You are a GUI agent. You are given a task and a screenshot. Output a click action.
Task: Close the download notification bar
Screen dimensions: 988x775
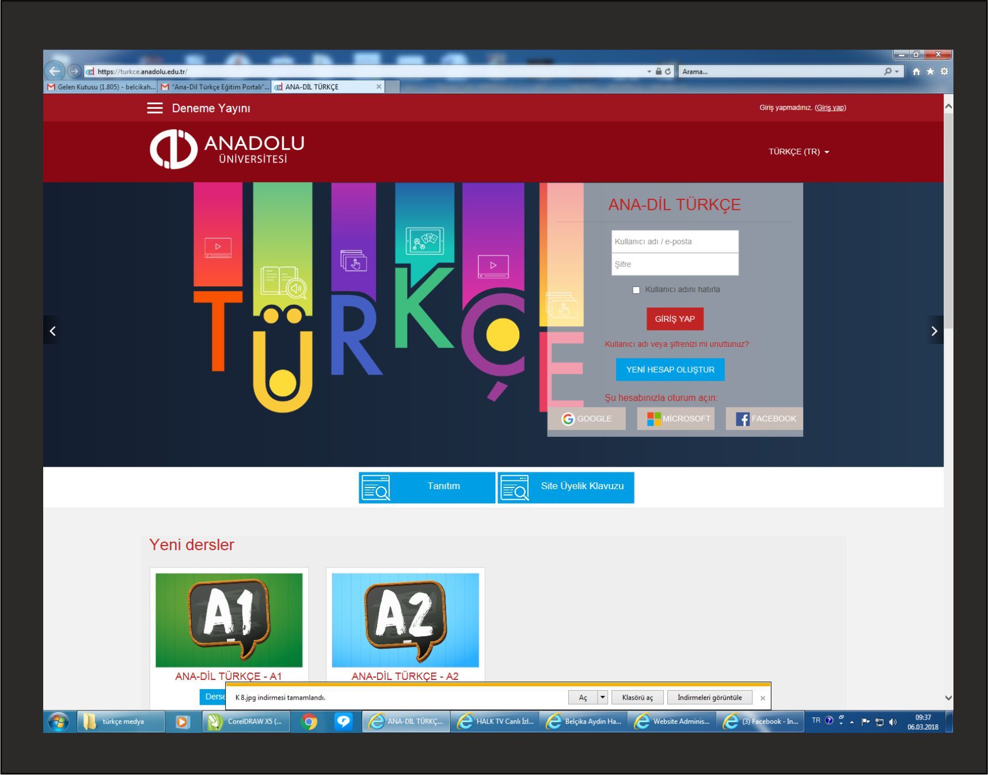tap(762, 698)
